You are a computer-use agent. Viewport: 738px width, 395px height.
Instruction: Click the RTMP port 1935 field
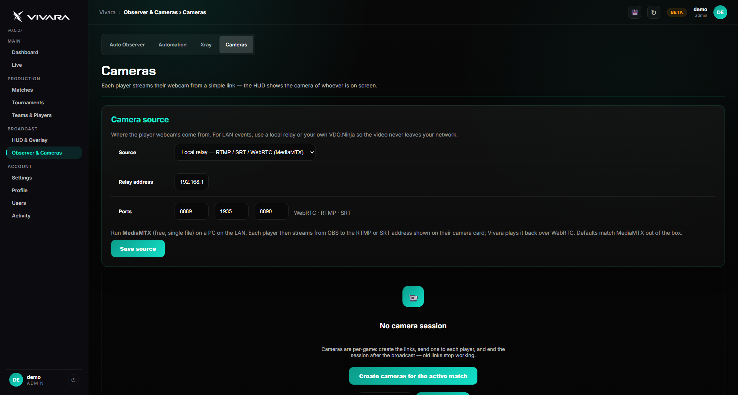[231, 211]
